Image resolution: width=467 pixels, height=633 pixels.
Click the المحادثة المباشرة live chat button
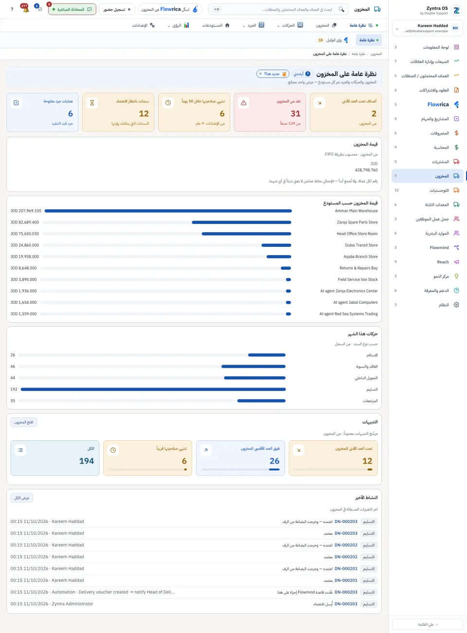coord(72,9)
